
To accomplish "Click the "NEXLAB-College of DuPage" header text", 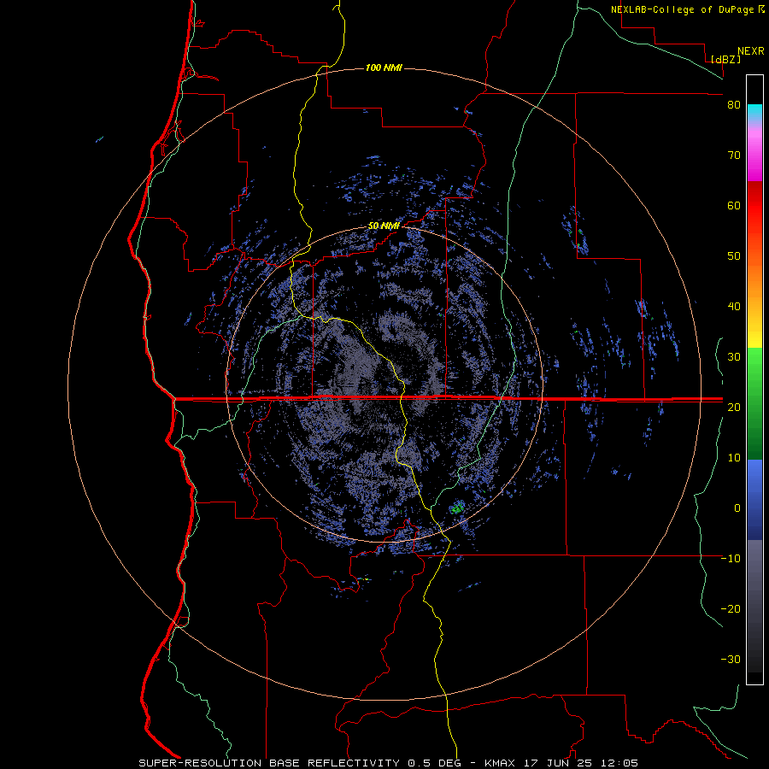I will (683, 9).
